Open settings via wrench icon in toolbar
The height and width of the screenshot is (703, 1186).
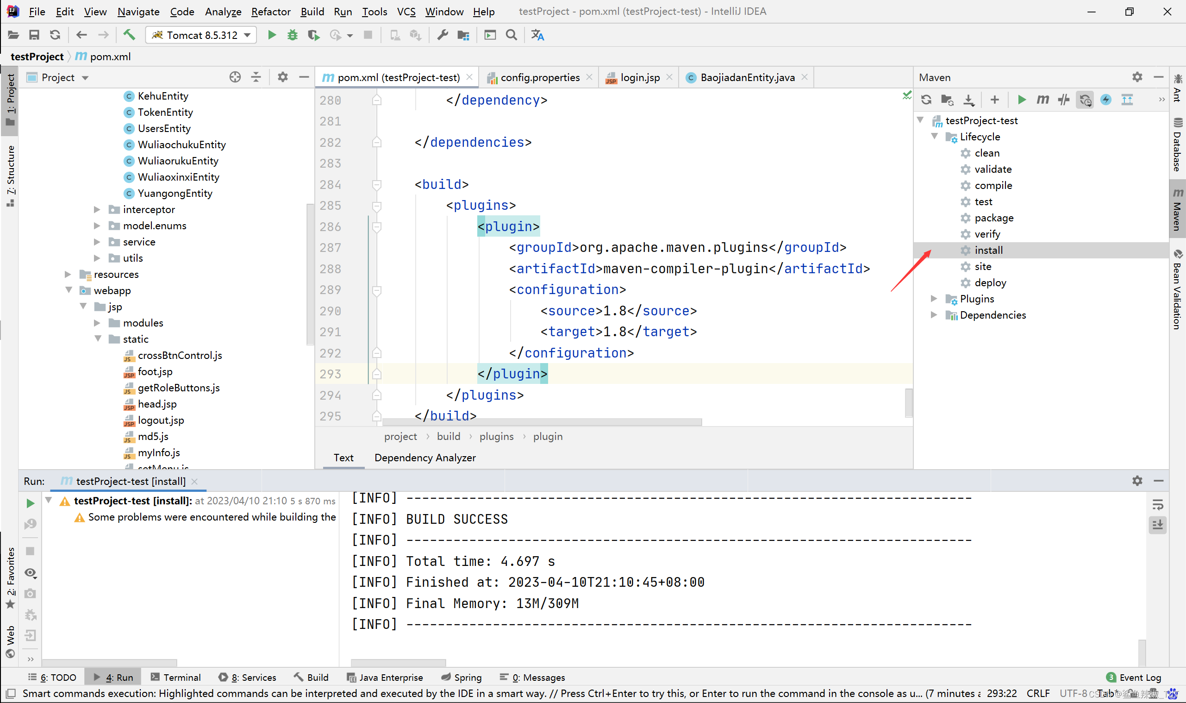[443, 35]
